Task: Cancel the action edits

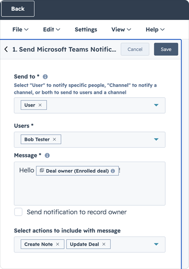Action: coord(135,49)
